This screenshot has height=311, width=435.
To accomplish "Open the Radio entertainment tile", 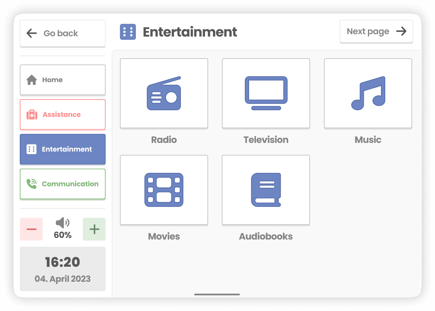I will coord(164,93).
